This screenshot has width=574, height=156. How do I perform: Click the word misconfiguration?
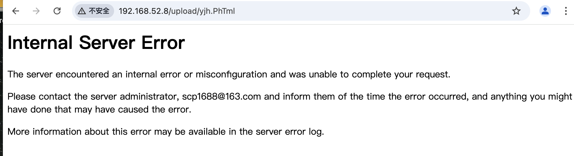(231, 75)
